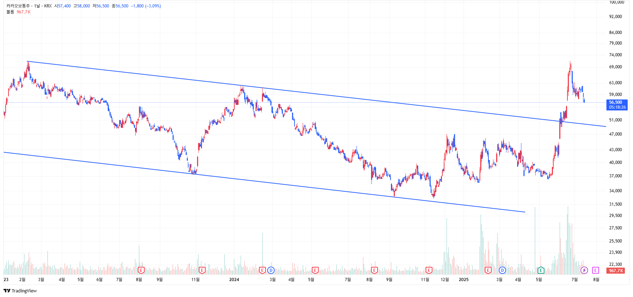Click the 2025 year label on time axis
This screenshot has height=297, width=633.
(x=464, y=280)
